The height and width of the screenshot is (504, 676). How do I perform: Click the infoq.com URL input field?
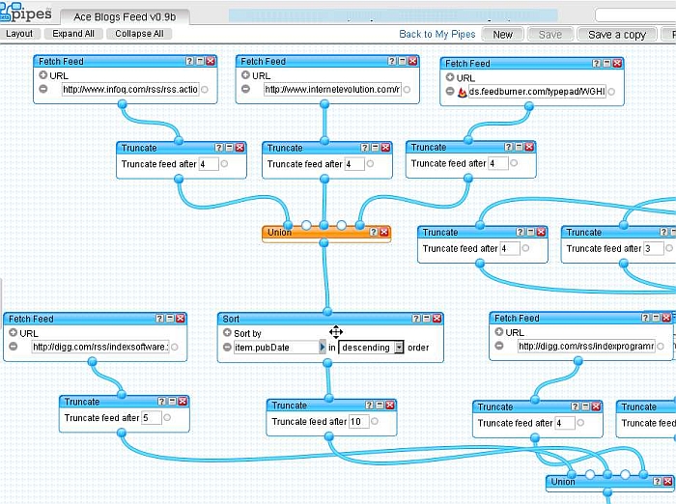tap(130, 89)
